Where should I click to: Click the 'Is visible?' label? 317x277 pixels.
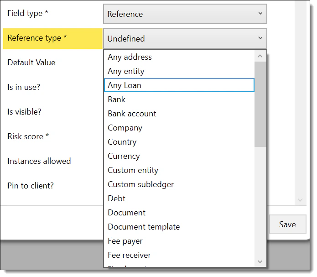25,112
